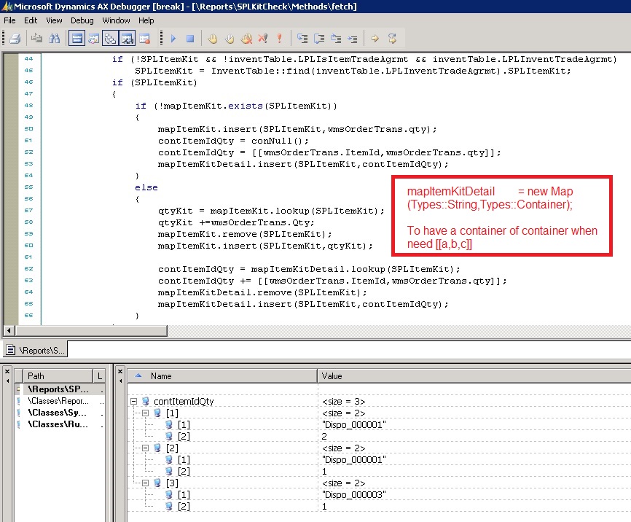Click the "Dispo_000003" value cell
Image resolution: width=631 pixels, height=522 pixels.
pyautogui.click(x=353, y=494)
